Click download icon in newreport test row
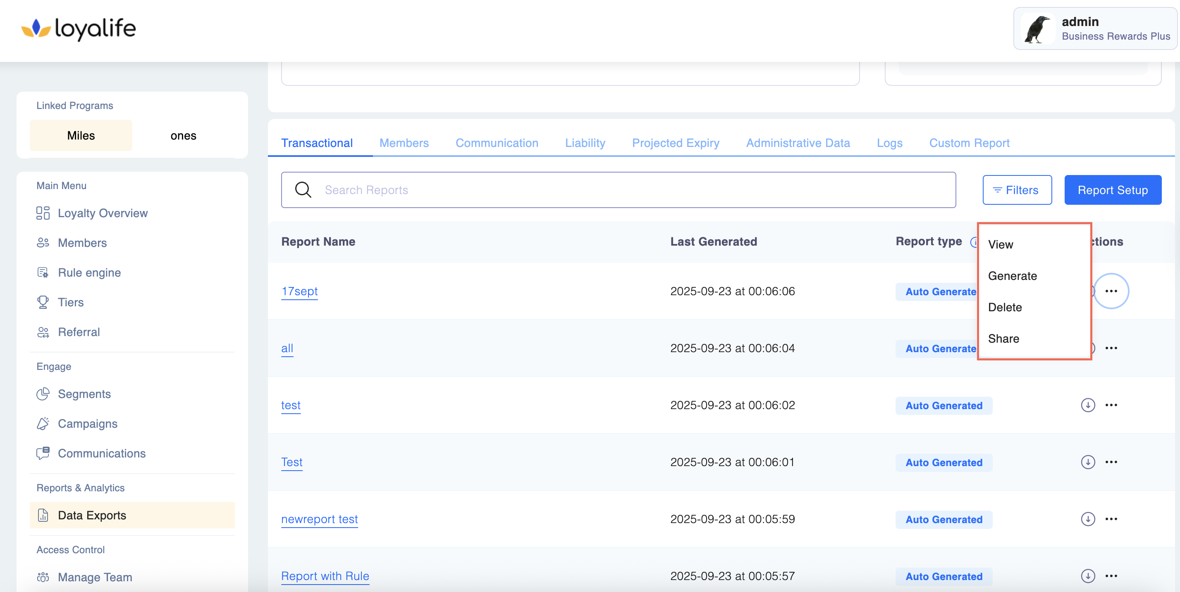 [x=1087, y=519]
